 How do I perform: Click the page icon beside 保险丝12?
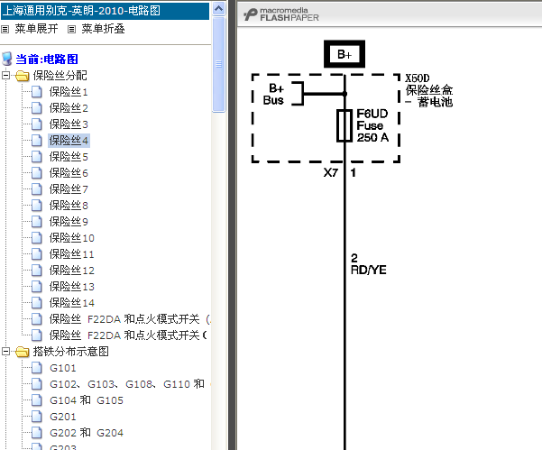click(x=37, y=271)
